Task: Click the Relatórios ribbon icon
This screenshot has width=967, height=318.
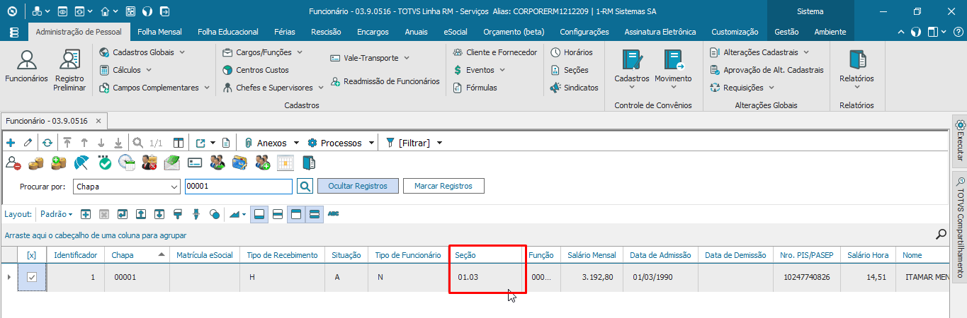Action: point(856,68)
